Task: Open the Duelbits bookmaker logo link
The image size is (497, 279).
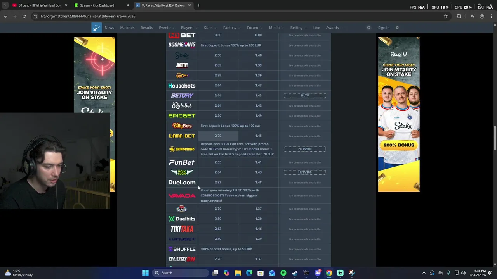Action: coord(182,219)
